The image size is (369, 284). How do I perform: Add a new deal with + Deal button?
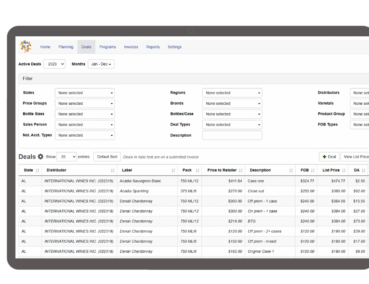[329, 157]
